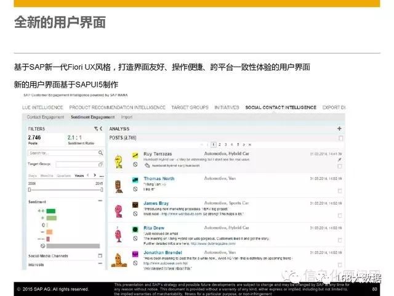Viewport: 394px width, 296px height.
Task: Tick the select-all posts checkbox
Action: pyautogui.click(x=340, y=138)
